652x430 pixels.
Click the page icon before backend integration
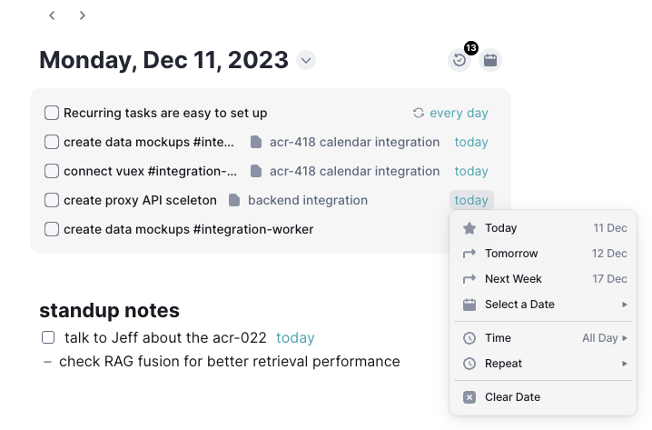point(234,200)
